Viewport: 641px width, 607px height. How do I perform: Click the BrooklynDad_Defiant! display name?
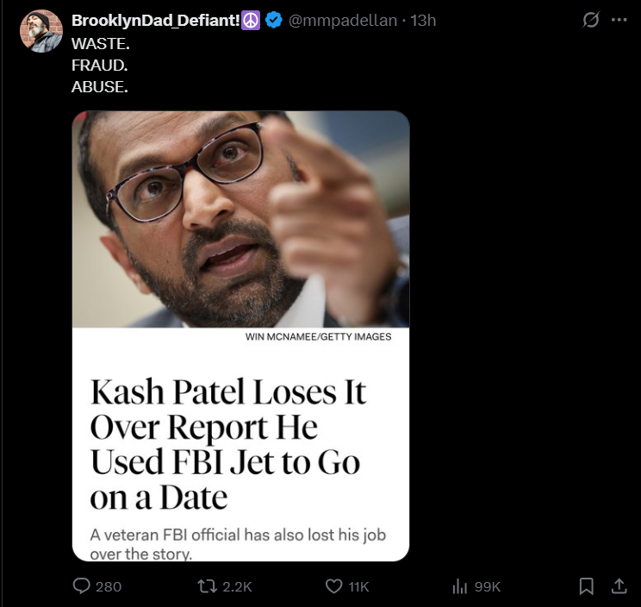coord(156,20)
